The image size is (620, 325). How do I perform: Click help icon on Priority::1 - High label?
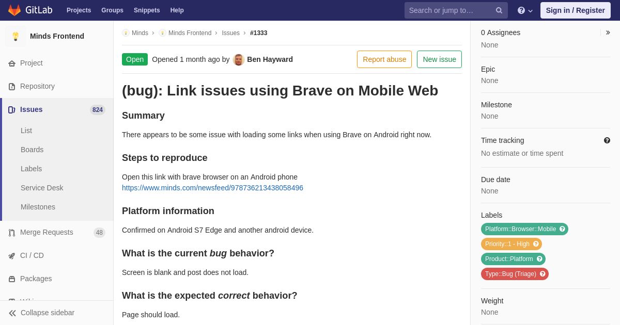click(x=536, y=244)
